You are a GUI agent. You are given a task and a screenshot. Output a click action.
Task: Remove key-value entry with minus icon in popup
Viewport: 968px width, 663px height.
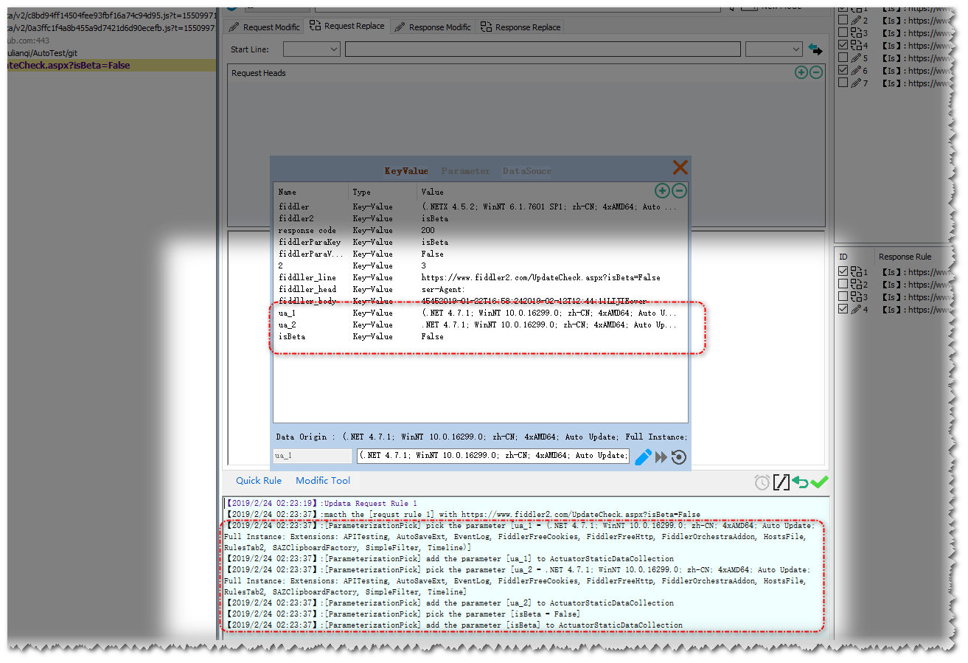[679, 191]
